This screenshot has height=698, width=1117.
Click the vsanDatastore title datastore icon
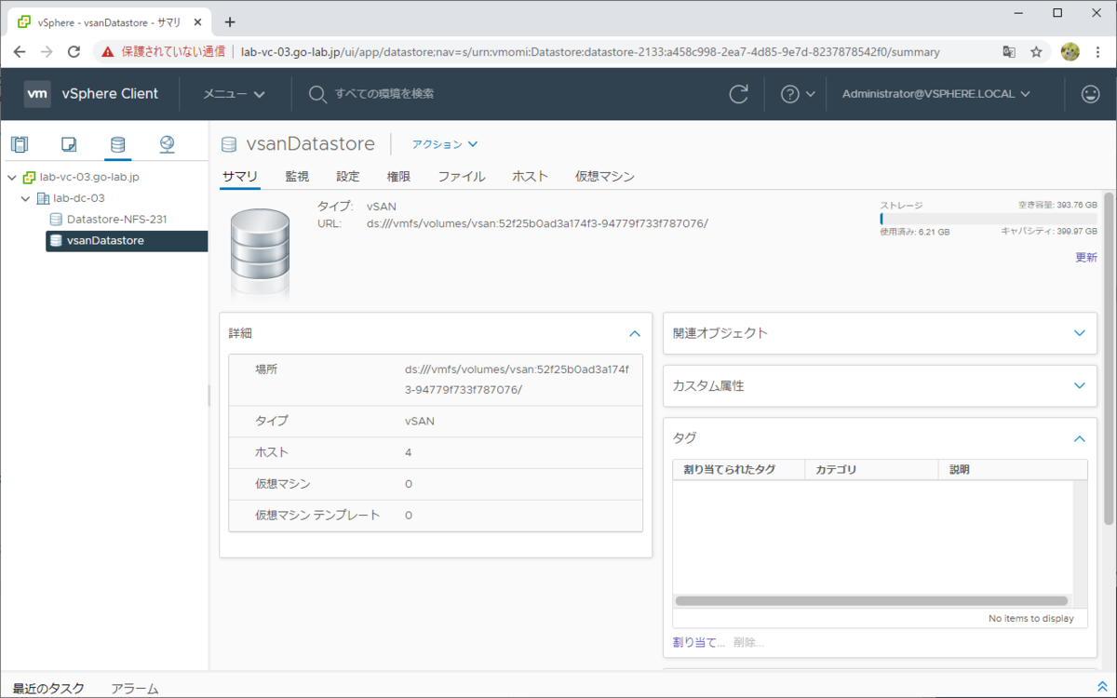(x=229, y=144)
